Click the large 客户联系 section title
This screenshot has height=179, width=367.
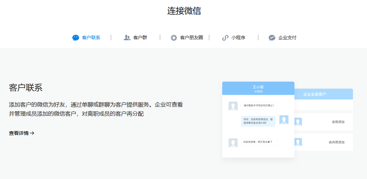(26, 88)
